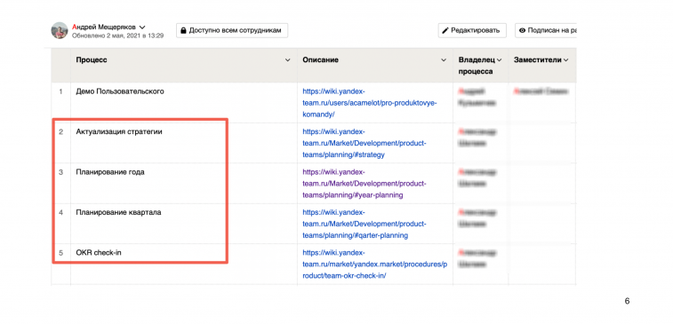Click the lock icon for access settings
The image size is (673, 324).
click(183, 31)
